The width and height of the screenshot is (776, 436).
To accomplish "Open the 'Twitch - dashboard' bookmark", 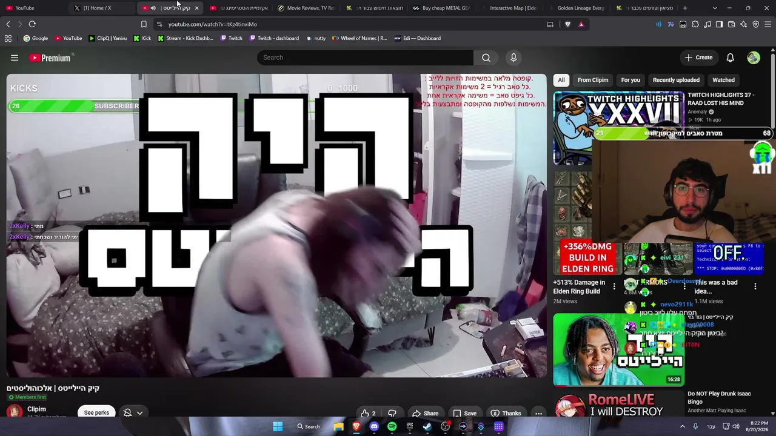I will coord(273,38).
